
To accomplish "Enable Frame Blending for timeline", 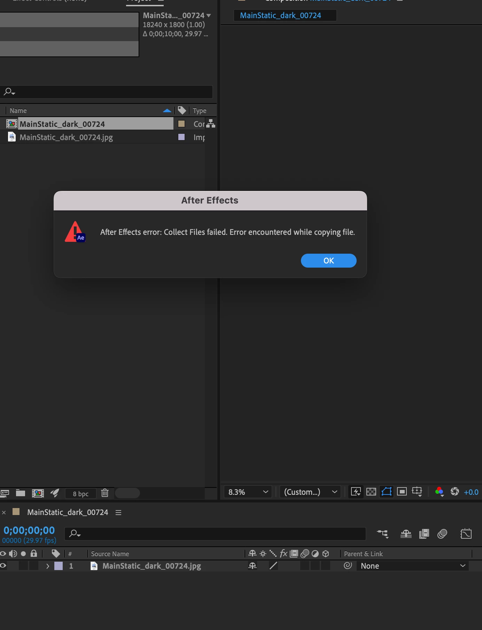I will coord(424,533).
